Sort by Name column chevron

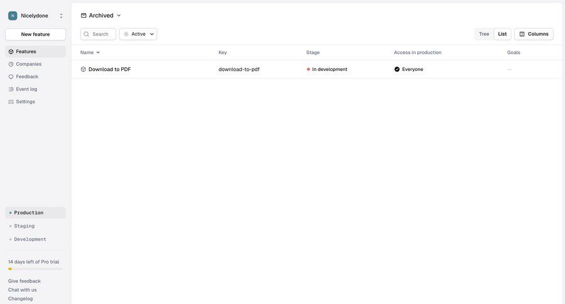(98, 53)
